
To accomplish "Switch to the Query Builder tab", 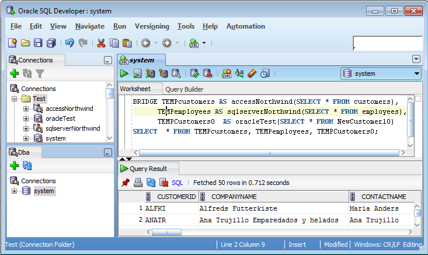I will coord(185,89).
